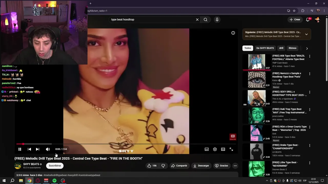Screen dimensions: 328x184
Task: Open Lithe Type Beat NEVERMIND title
Action: coord(285,164)
